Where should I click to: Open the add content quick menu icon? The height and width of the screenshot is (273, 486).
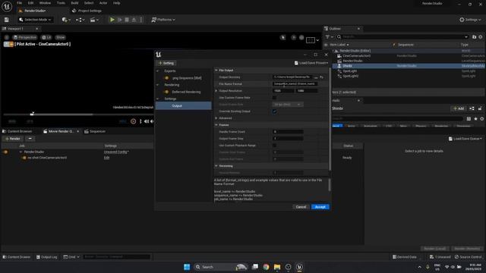(66, 20)
